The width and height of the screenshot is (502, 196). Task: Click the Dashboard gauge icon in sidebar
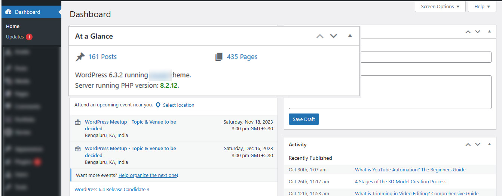coord(9,12)
